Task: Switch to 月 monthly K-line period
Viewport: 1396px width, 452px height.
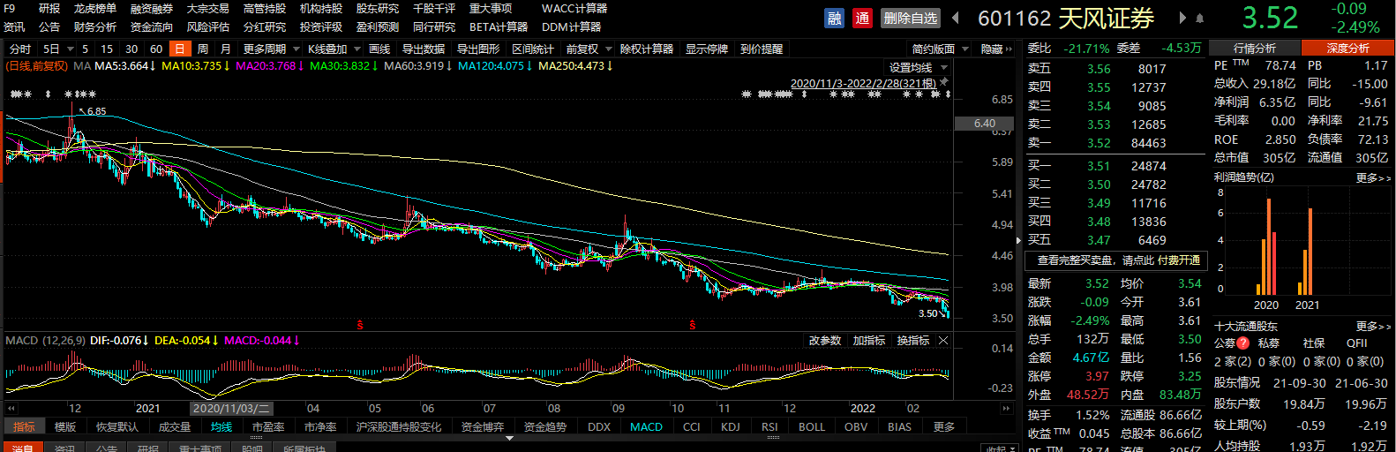Action: pos(226,49)
